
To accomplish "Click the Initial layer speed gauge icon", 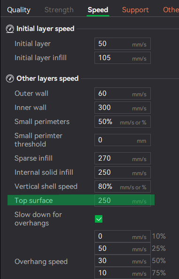I will coord(10,29).
